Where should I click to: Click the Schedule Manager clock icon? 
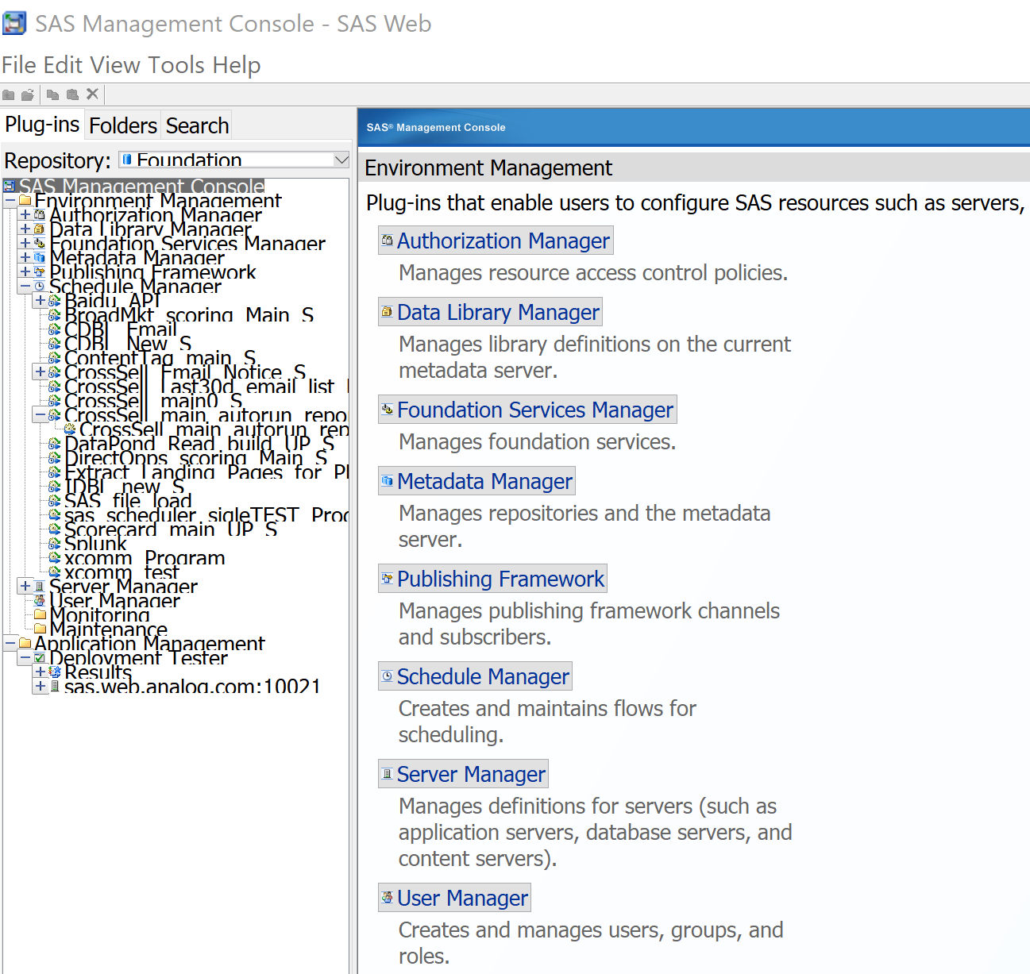point(40,287)
